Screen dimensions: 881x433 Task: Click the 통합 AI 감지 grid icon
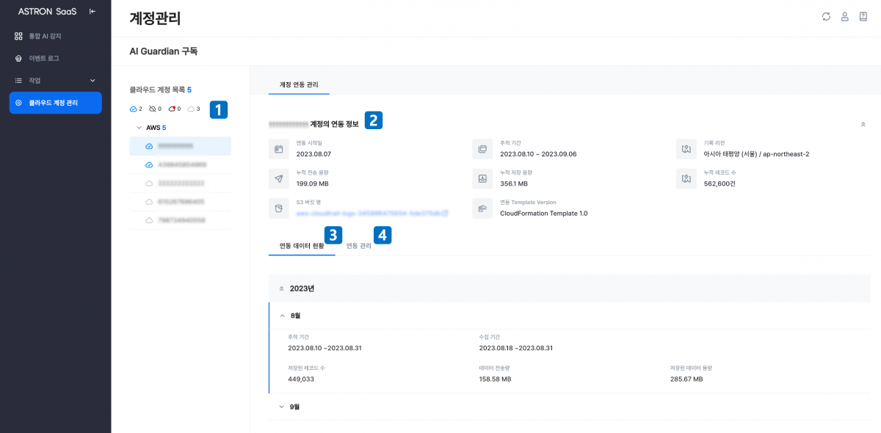(19, 36)
